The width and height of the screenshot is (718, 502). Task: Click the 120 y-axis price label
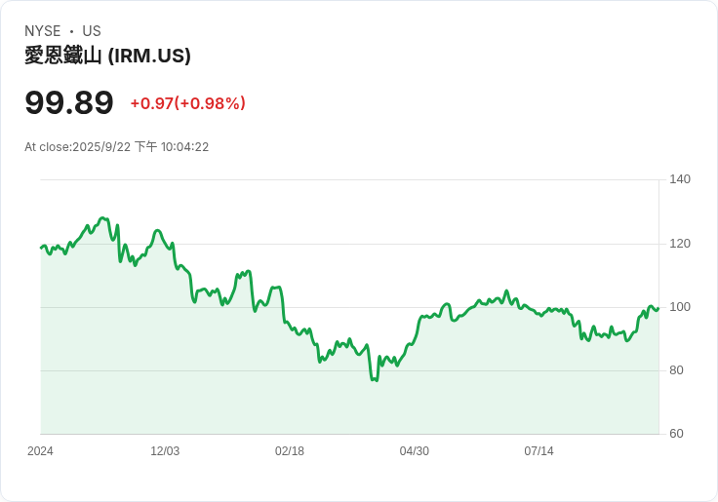680,244
